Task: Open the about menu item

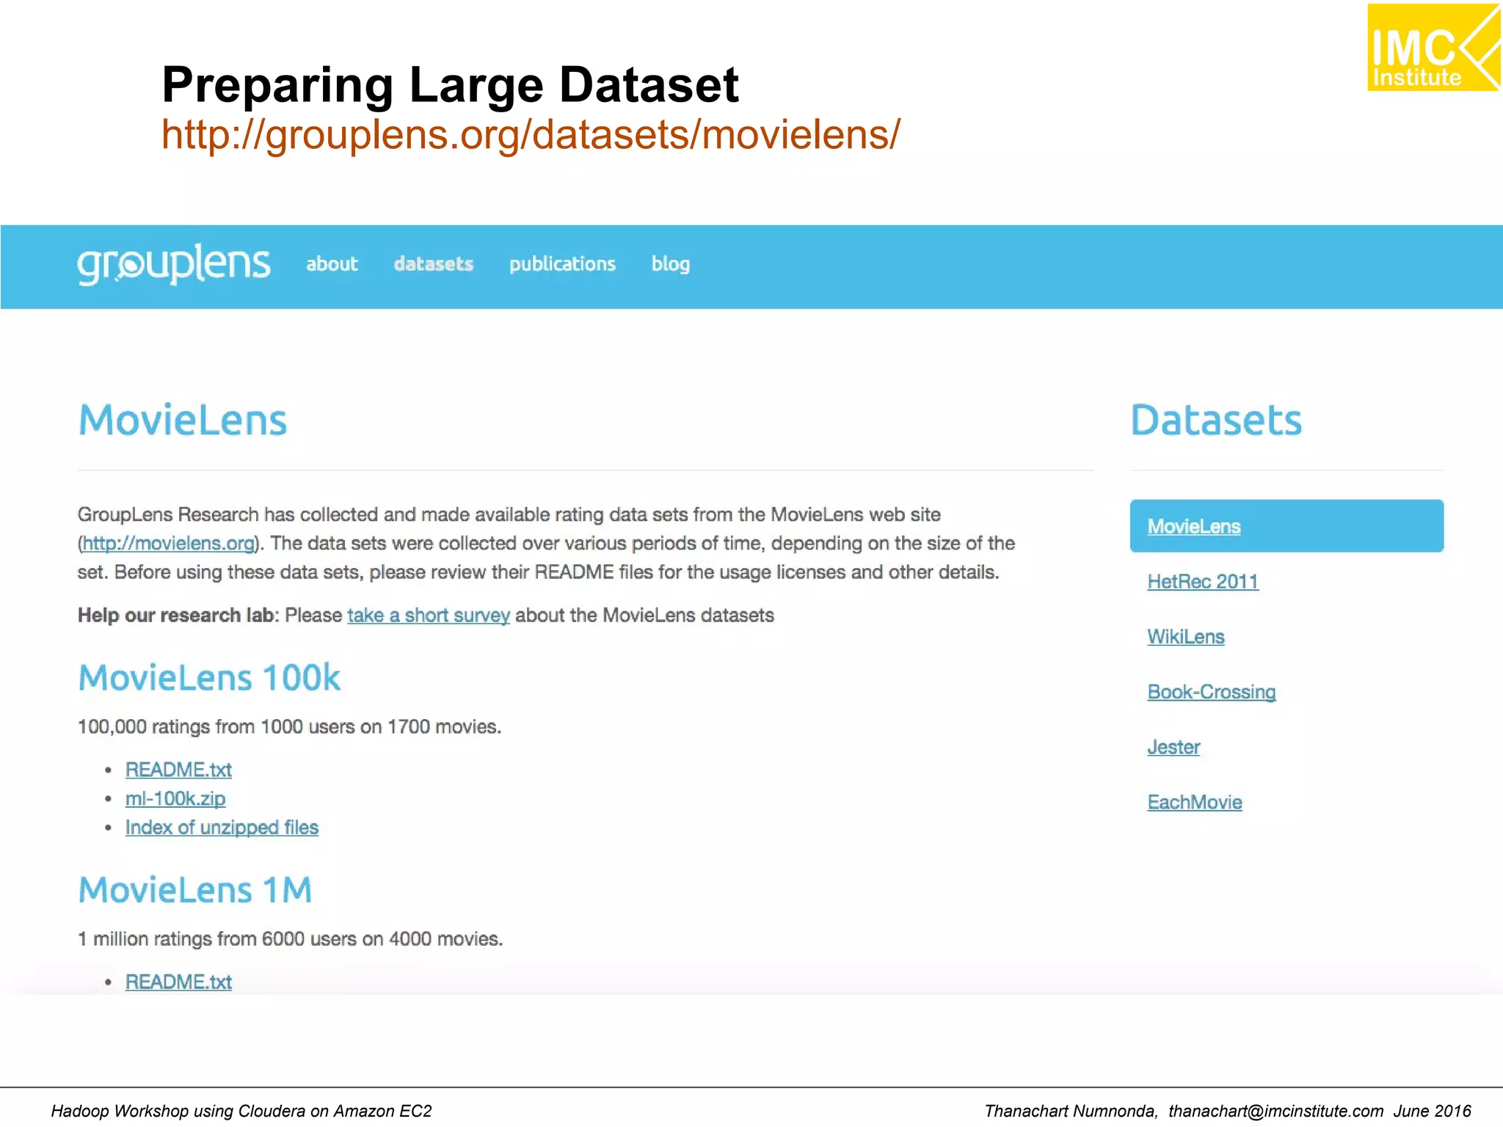Action: 332,263
